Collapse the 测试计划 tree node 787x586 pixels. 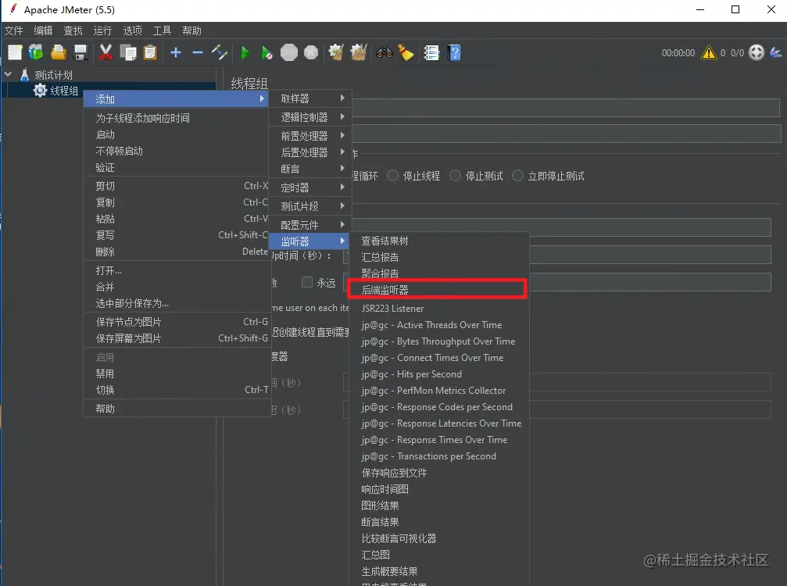pos(8,74)
